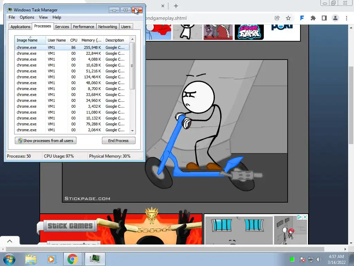Screen dimensions: 354x266
Task: Close the ad with the X icon
Action: tap(305, 217)
